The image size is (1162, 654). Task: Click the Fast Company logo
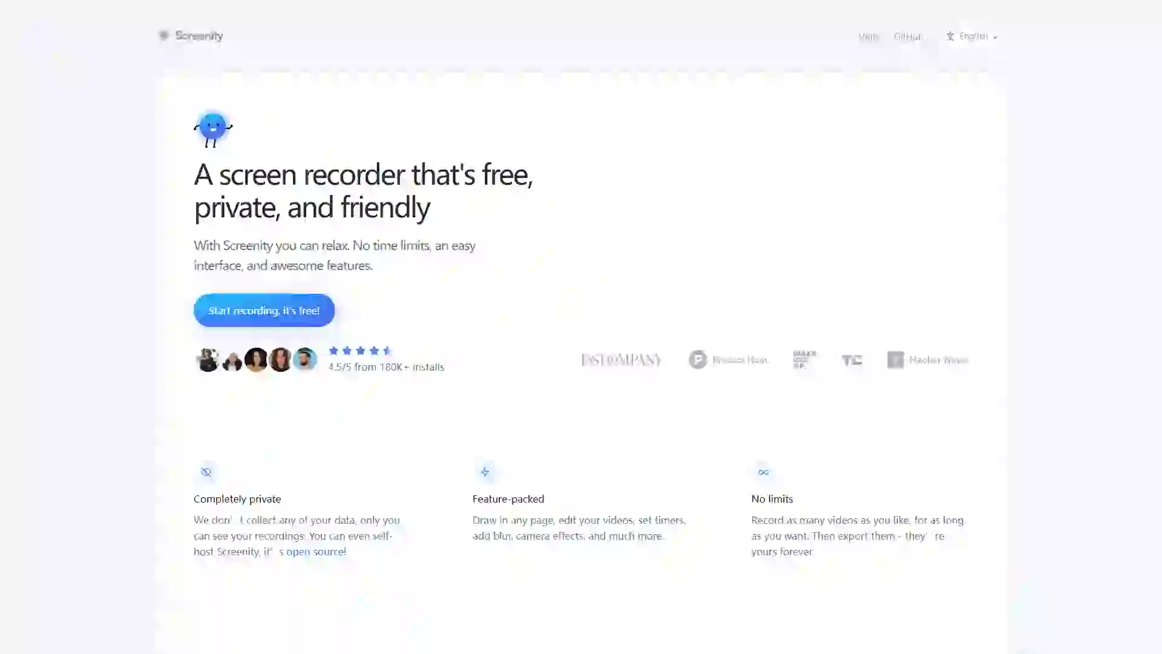pyautogui.click(x=621, y=360)
